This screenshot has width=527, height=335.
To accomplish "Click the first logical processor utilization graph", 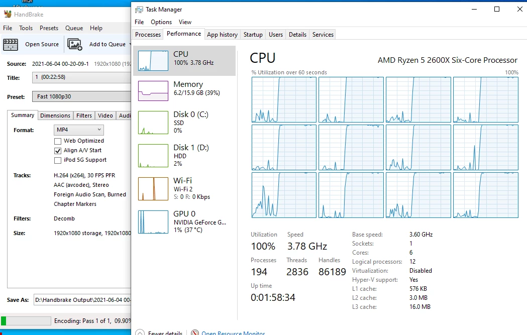I will (284, 99).
